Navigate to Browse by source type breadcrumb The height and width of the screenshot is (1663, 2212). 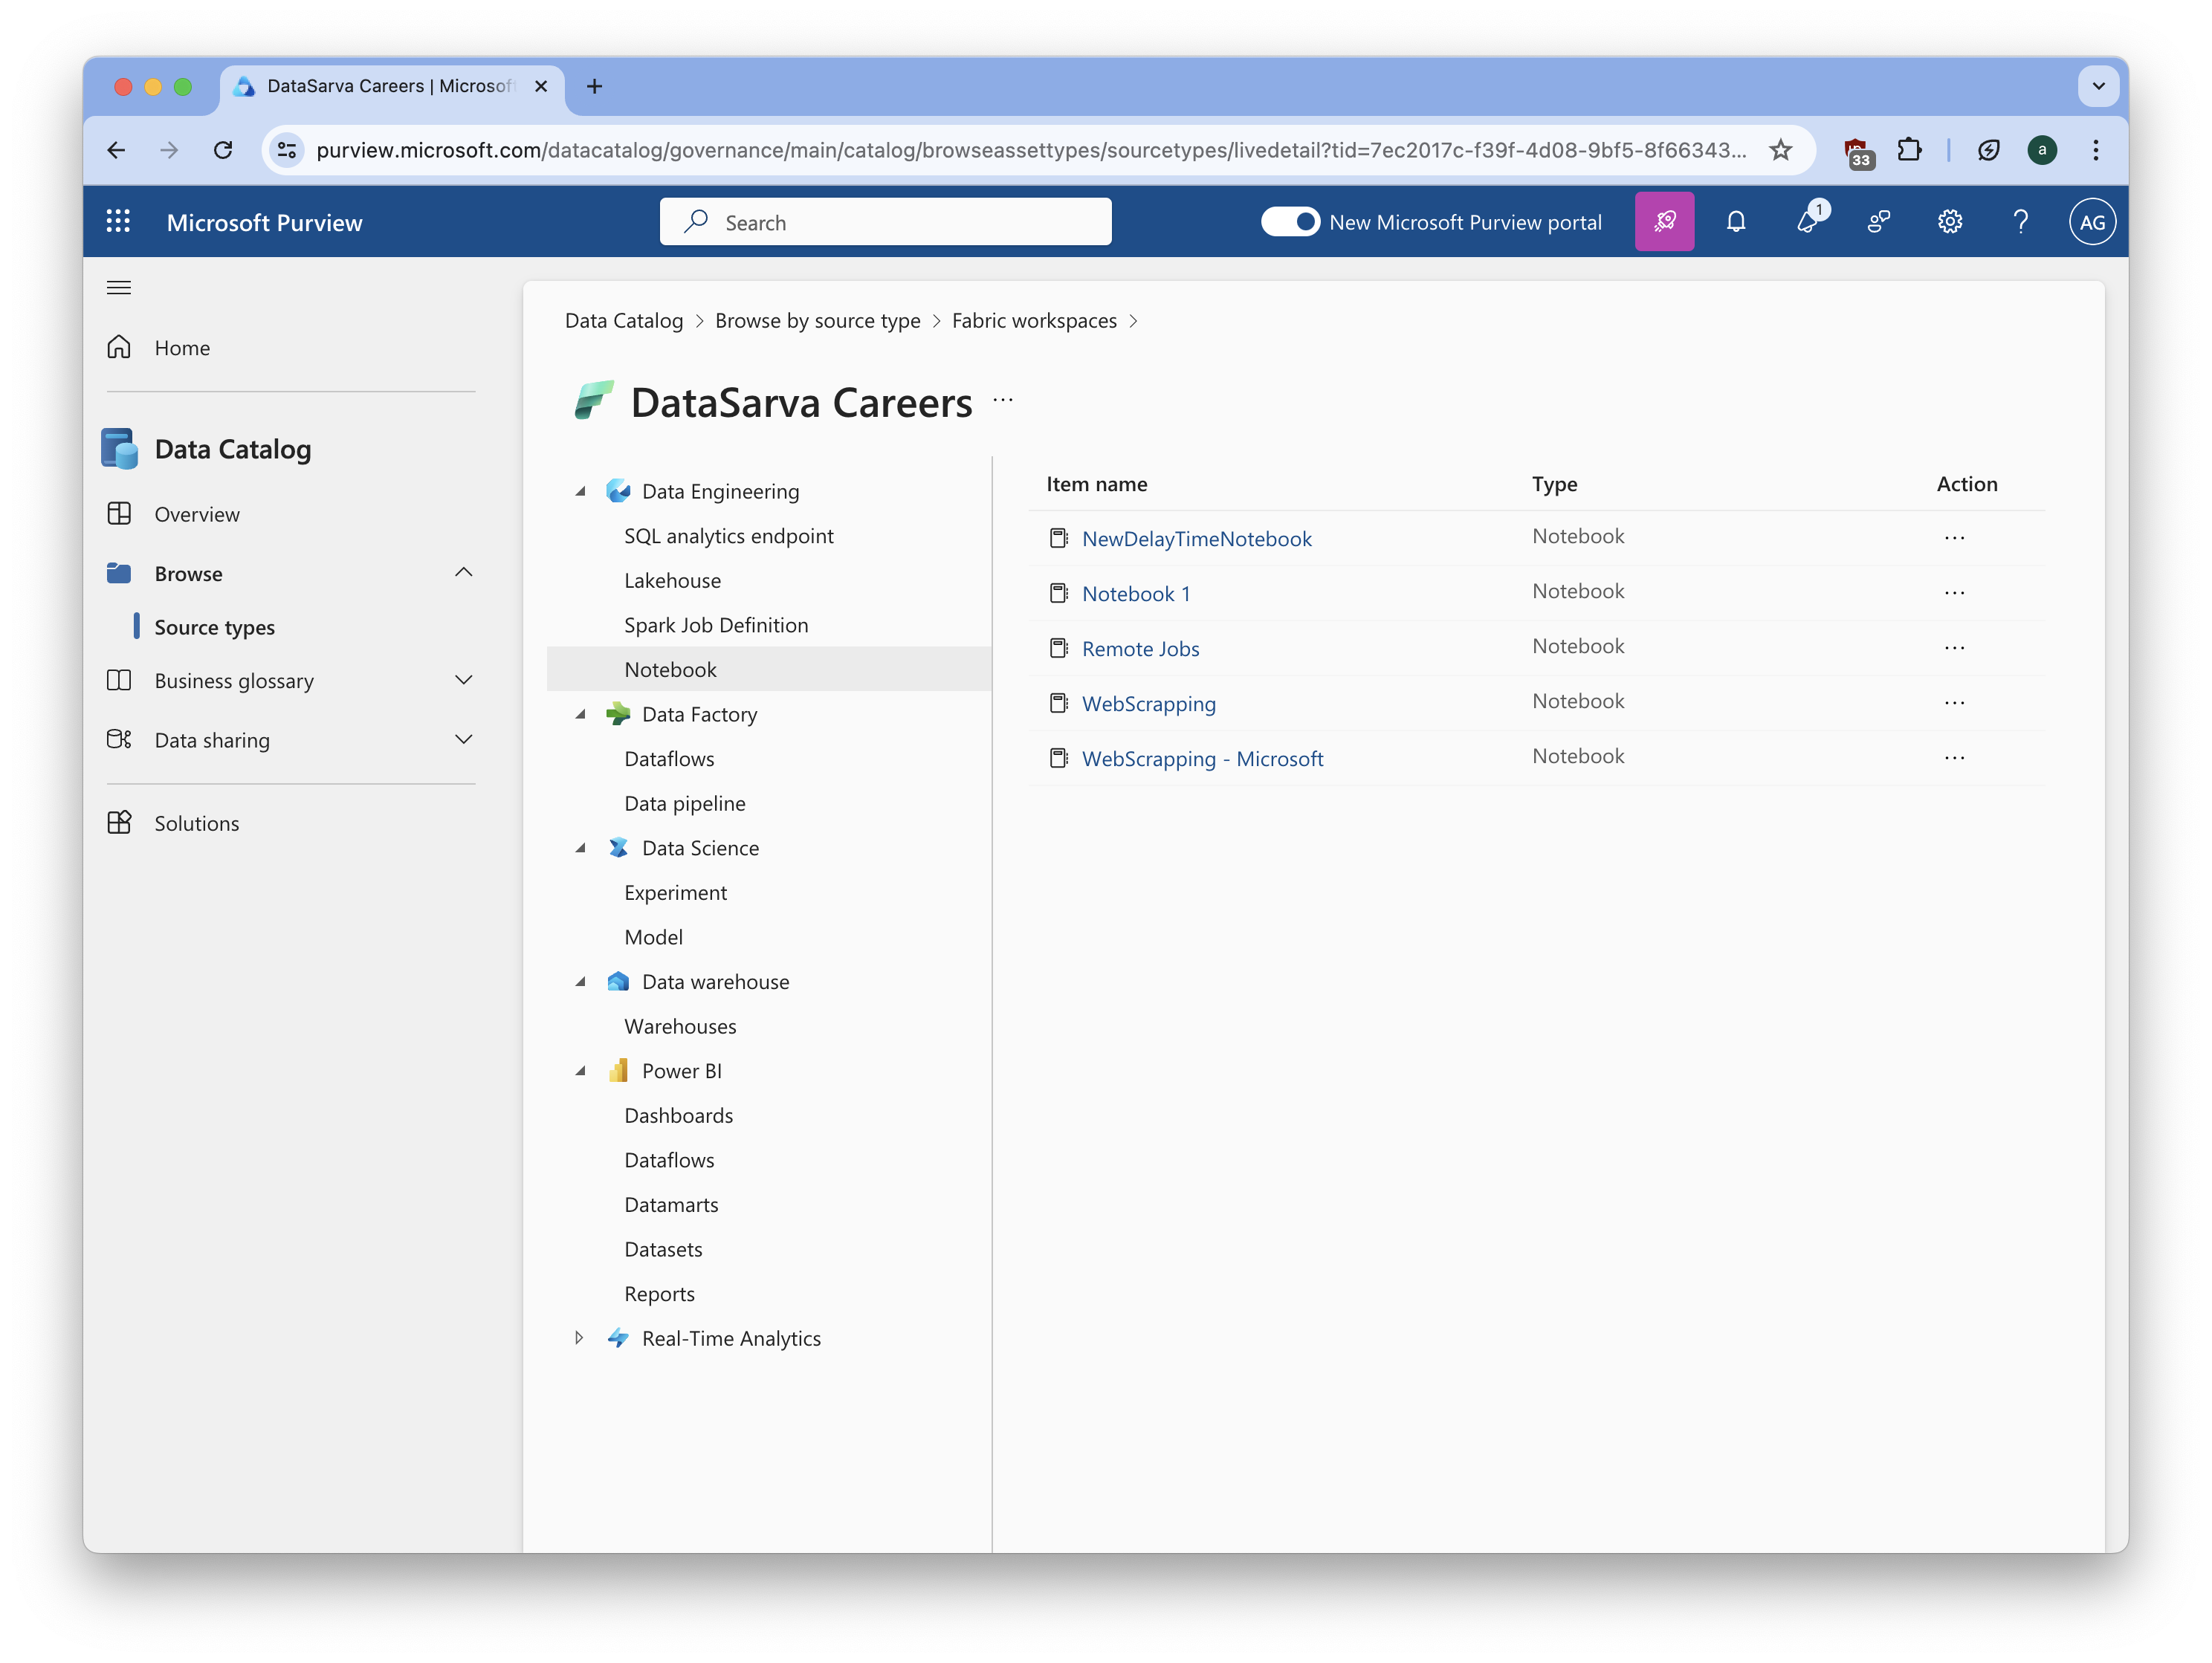point(817,321)
